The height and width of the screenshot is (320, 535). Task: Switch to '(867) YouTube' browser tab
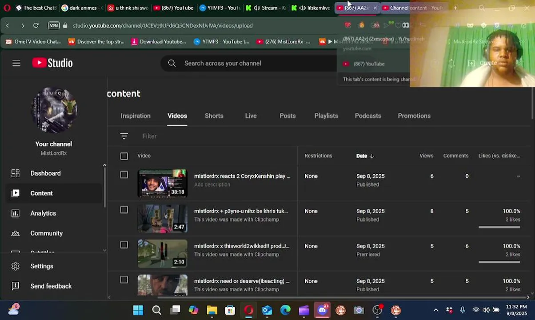coord(173,8)
